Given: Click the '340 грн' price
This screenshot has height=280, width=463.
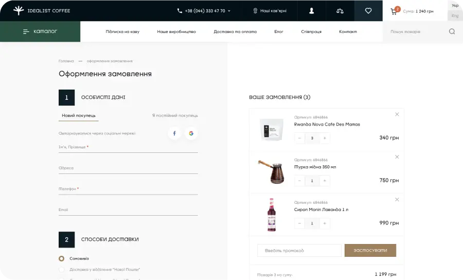Looking at the screenshot, I should coord(389,137).
